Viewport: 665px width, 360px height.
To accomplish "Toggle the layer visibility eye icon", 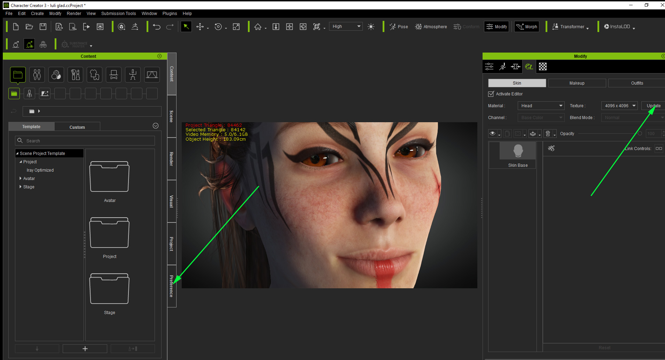I will coord(492,134).
